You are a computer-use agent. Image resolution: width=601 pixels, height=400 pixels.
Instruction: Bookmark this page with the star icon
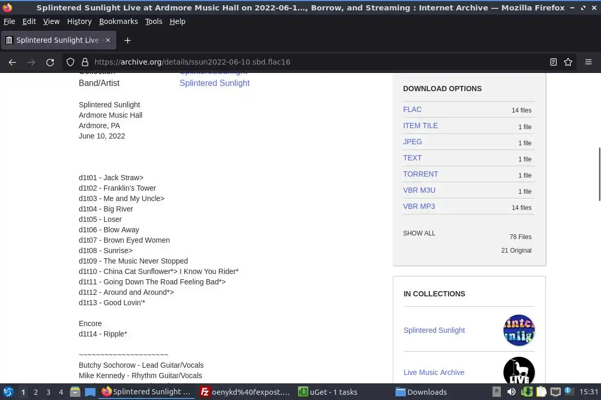(x=568, y=62)
